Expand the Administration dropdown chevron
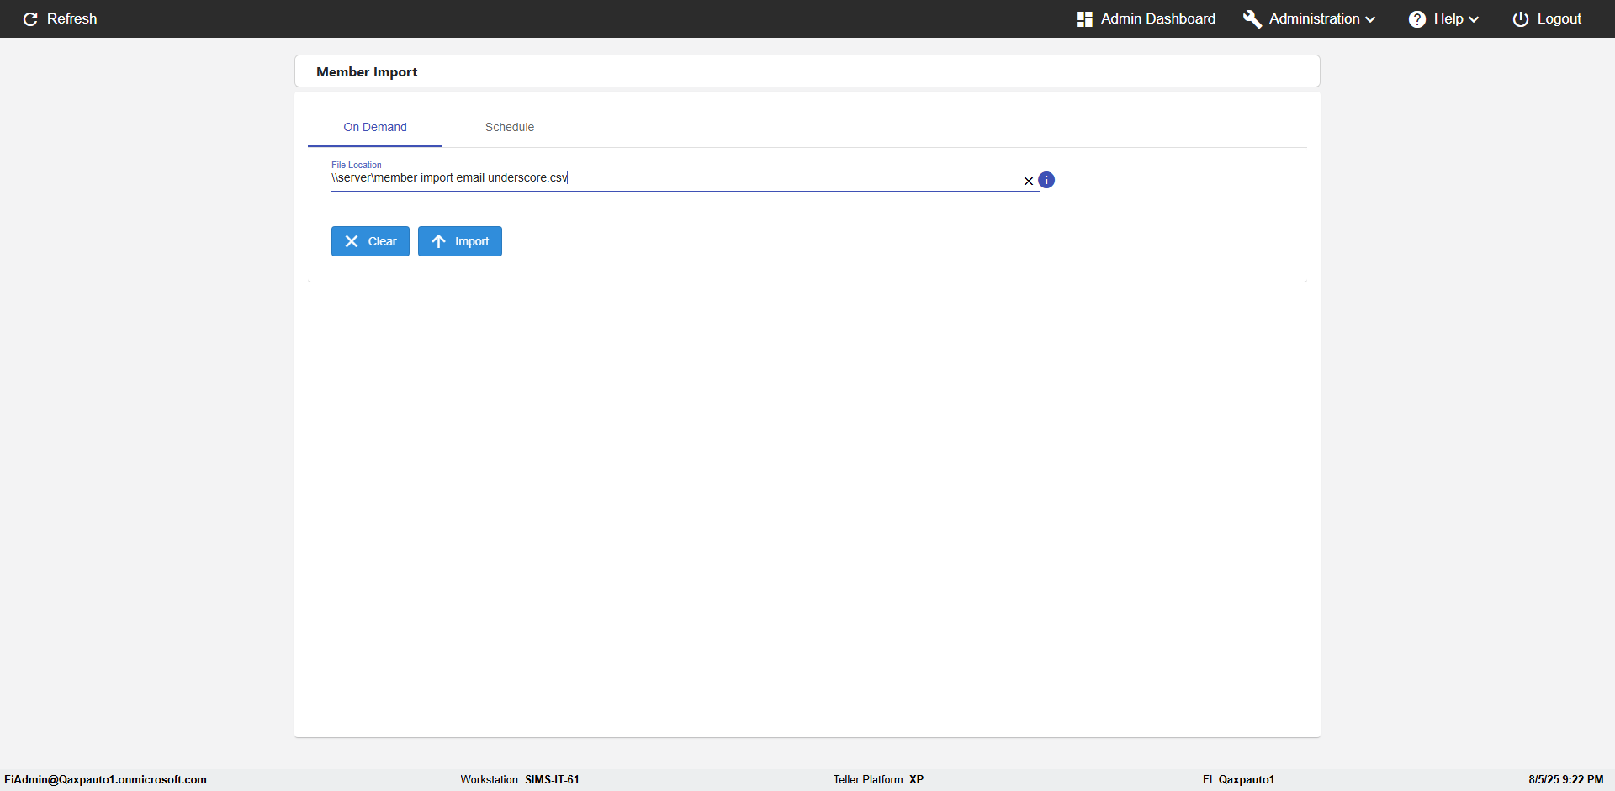The image size is (1615, 791). point(1370,19)
